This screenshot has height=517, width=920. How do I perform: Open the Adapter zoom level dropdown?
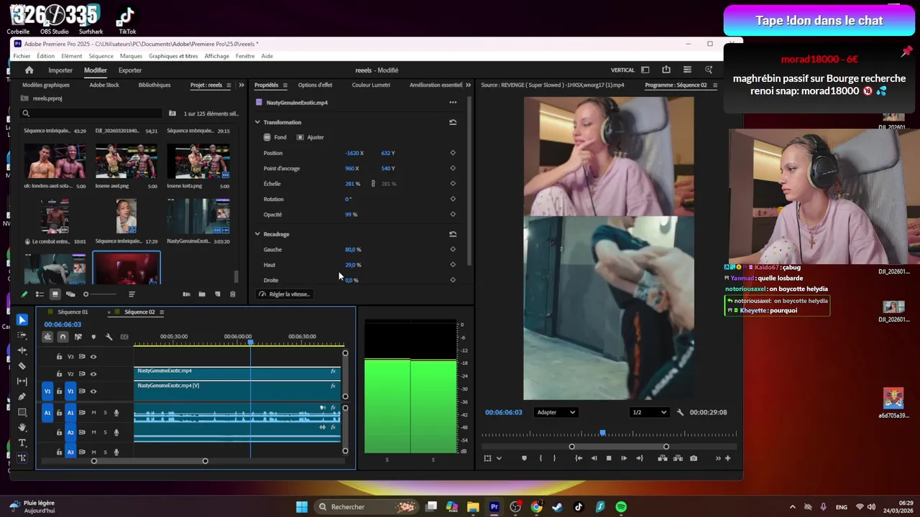[x=556, y=412]
